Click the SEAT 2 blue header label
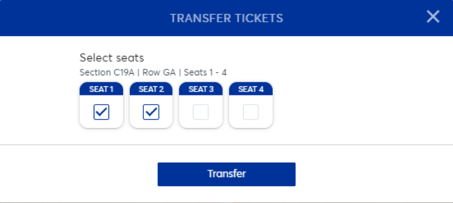 (x=151, y=89)
